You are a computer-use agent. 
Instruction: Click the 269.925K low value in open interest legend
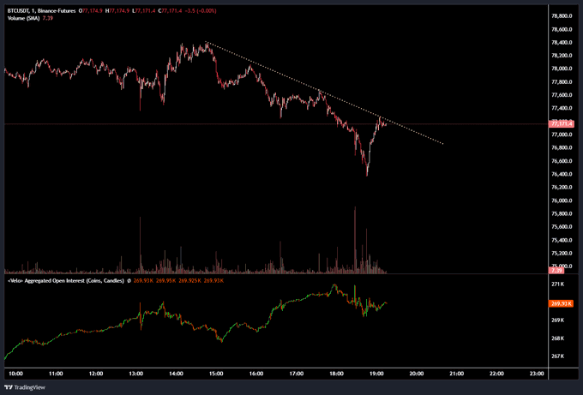(189, 280)
